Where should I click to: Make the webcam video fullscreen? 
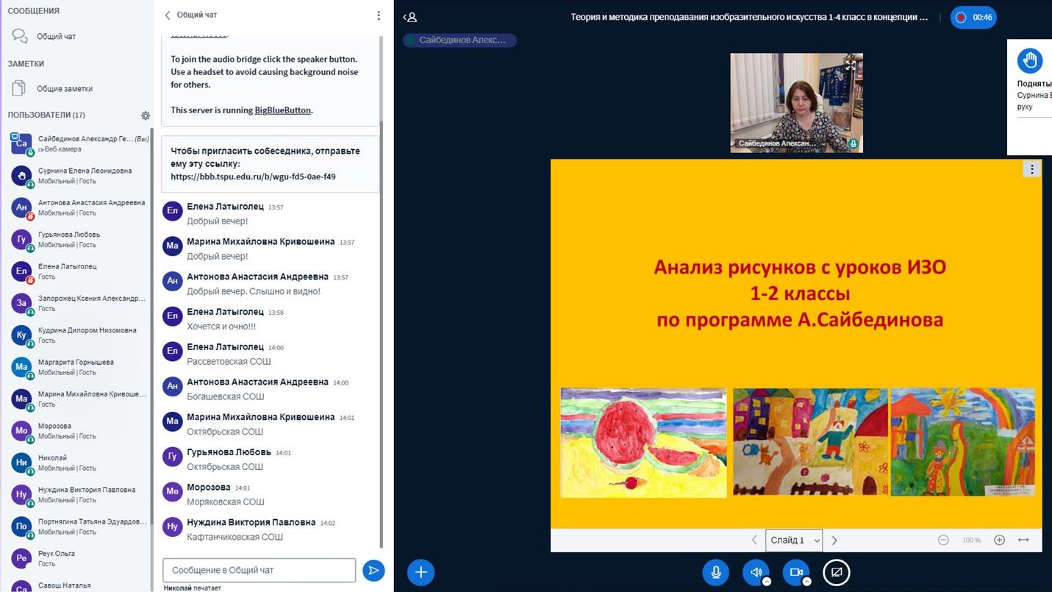(851, 64)
